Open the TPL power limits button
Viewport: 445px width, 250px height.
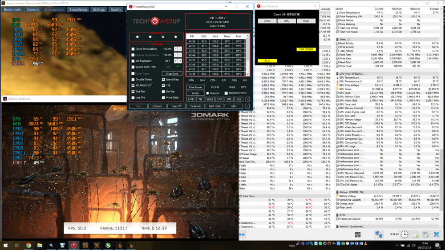200,99
